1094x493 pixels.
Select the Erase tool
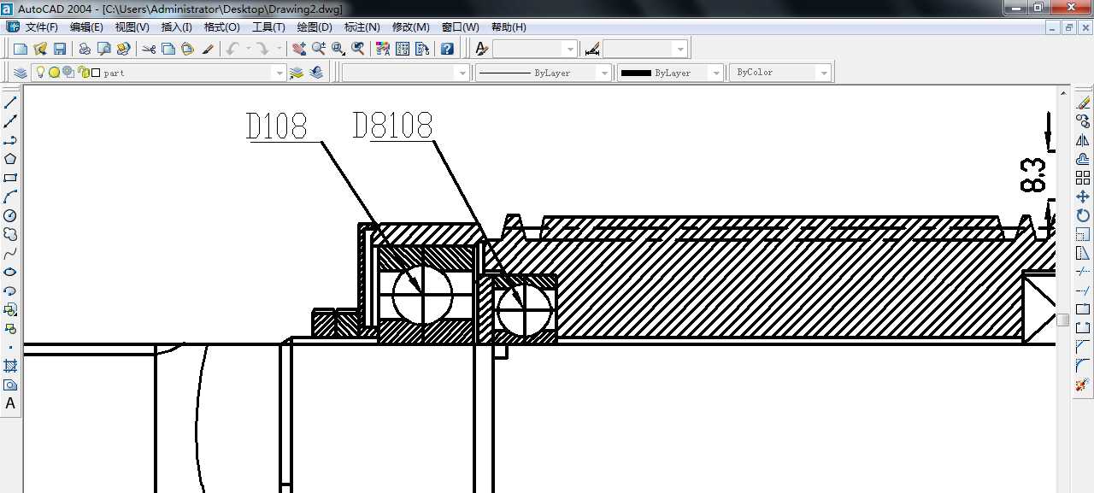(1083, 103)
